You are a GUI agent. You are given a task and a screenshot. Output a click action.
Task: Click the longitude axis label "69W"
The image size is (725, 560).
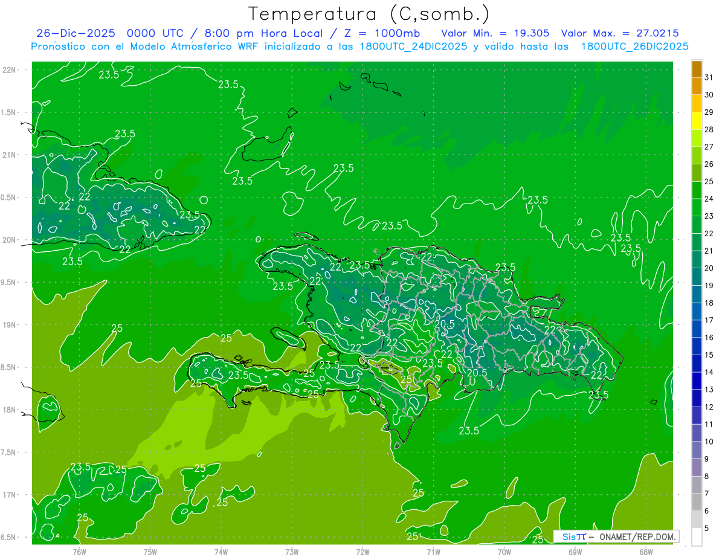pos(575,552)
